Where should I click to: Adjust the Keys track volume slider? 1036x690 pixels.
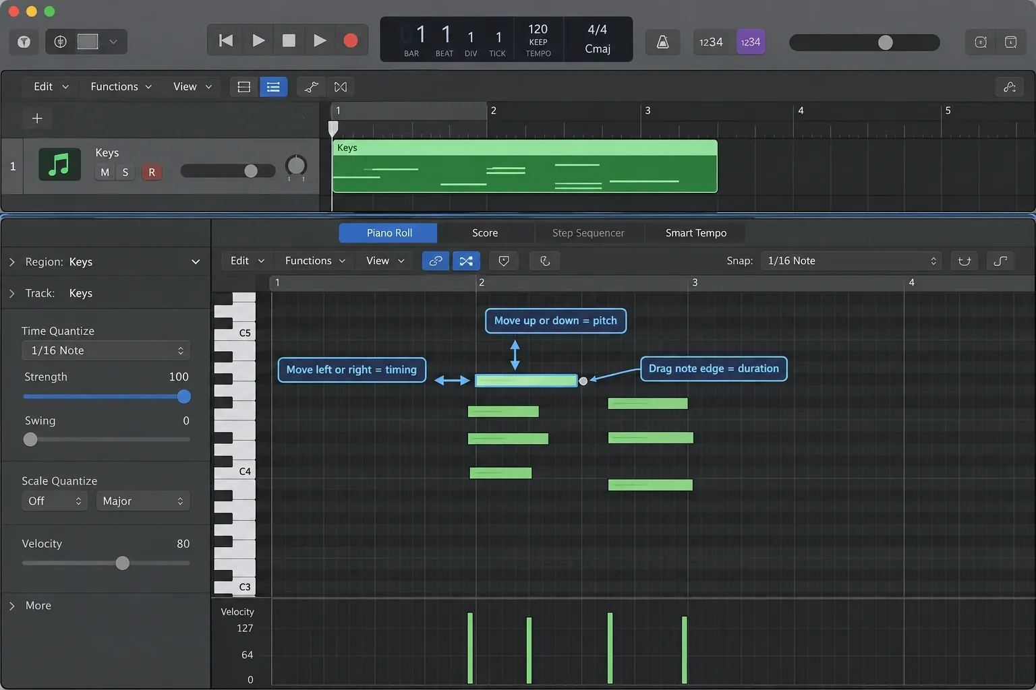[228, 171]
